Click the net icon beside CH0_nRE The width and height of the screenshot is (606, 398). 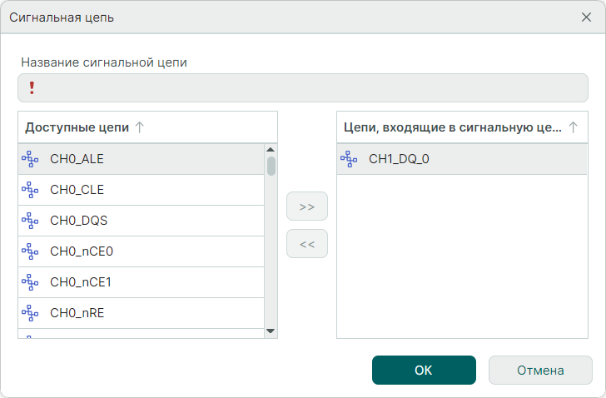point(30,313)
